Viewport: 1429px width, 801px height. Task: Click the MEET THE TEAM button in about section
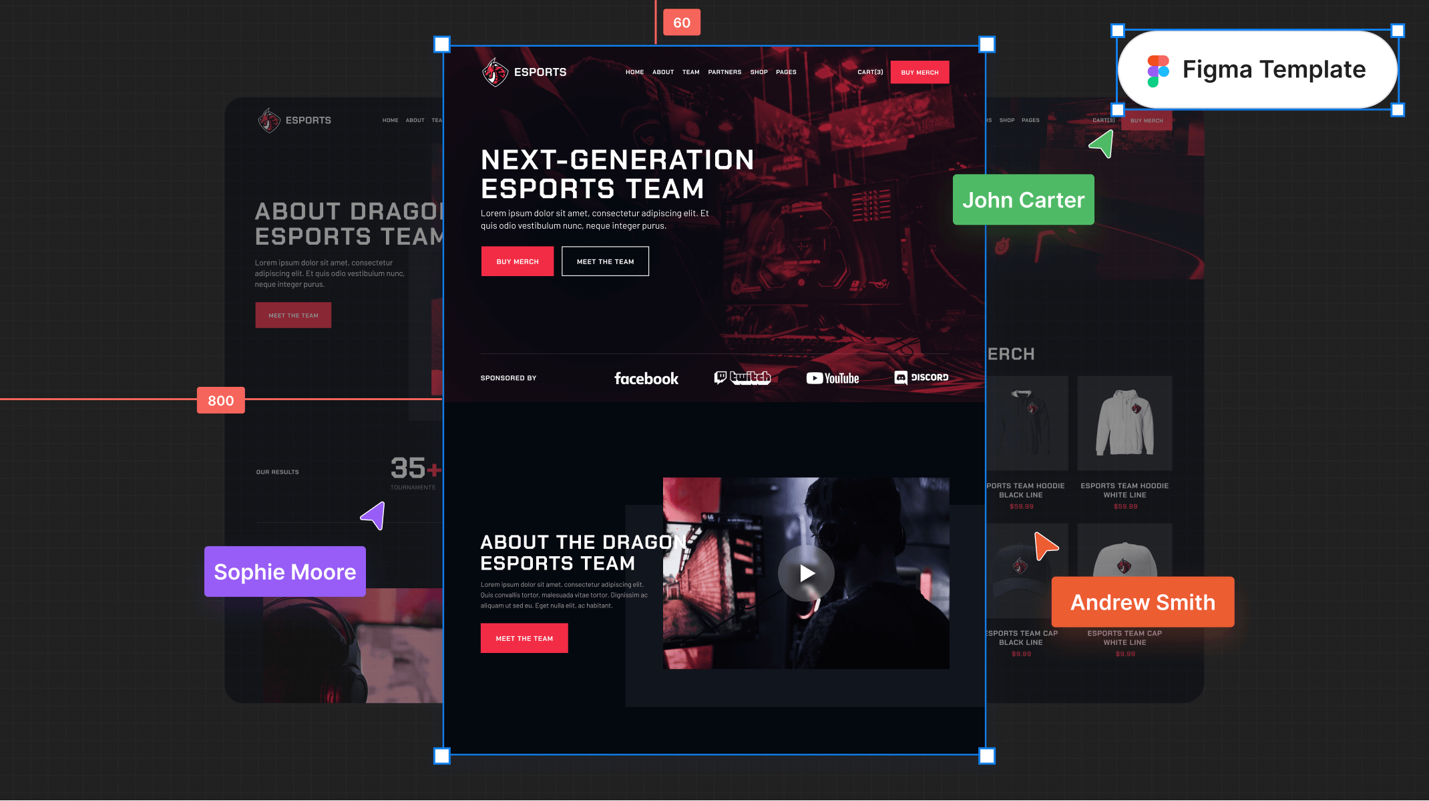pyautogui.click(x=525, y=638)
